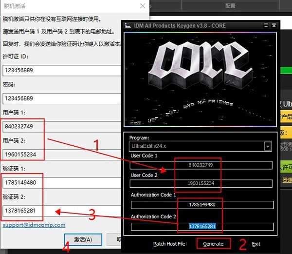This screenshot has height=254, width=292.
Task: Click the 激活(A) activate button
Action: [x=83, y=240]
